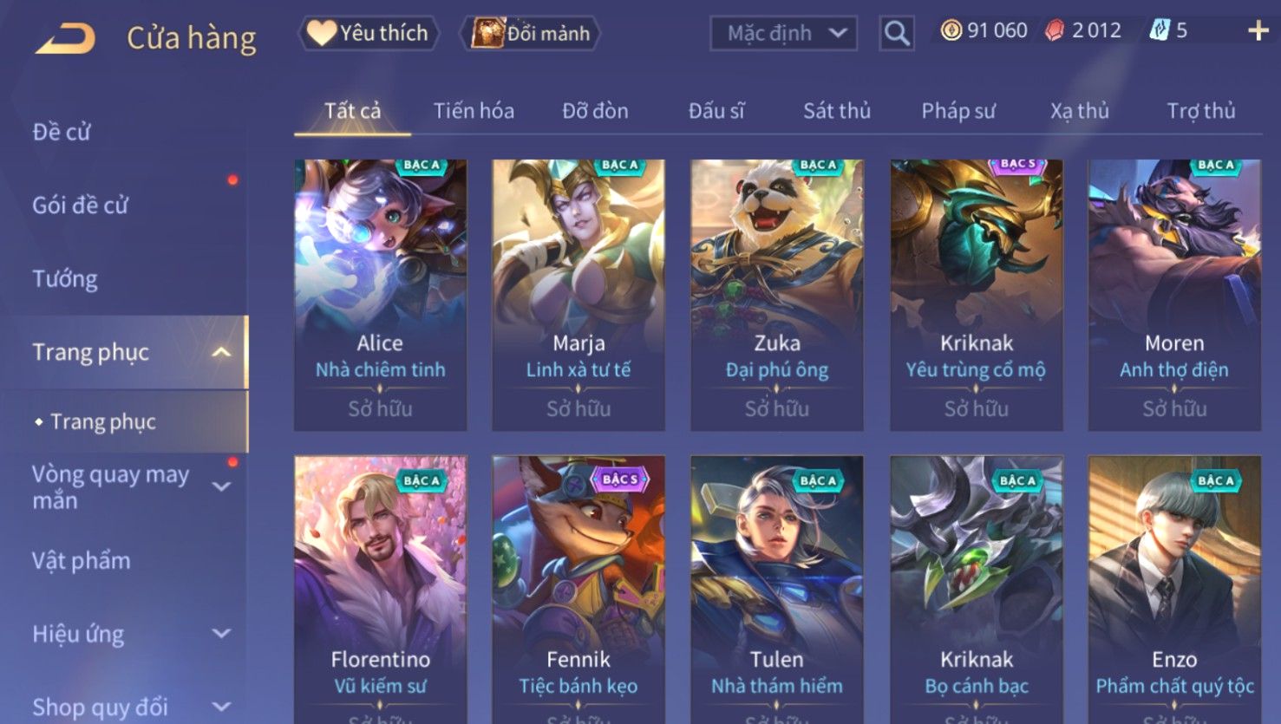
Task: Select Zuka Đại phú ông skin card
Action: (777, 295)
